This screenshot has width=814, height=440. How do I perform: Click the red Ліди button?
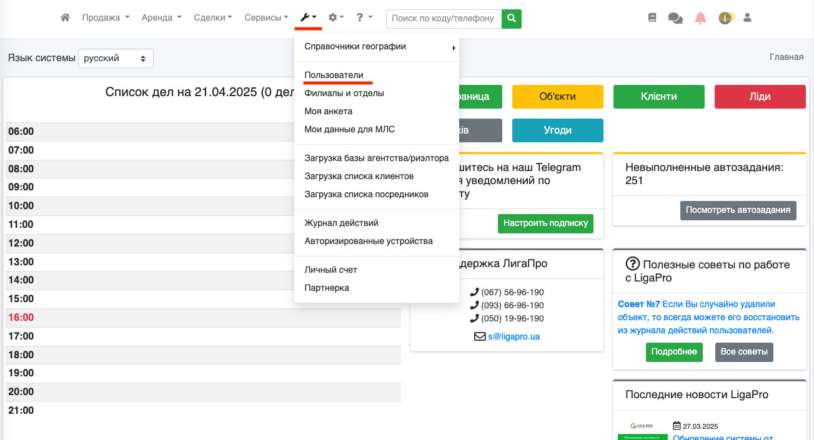[x=760, y=97]
